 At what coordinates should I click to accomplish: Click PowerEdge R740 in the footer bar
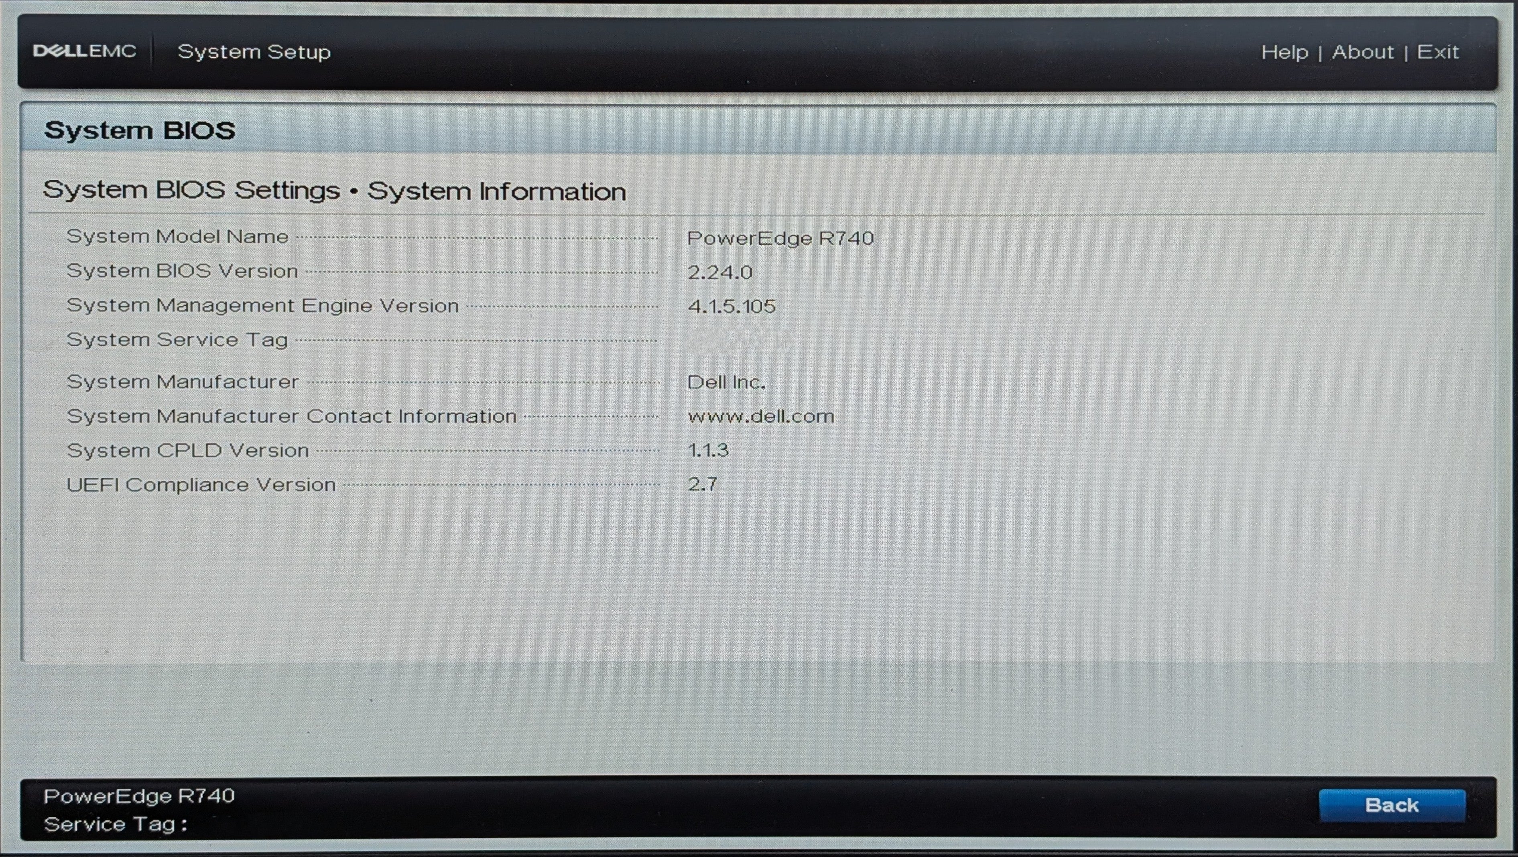139,796
